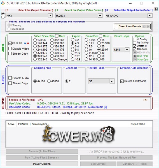The image size is (159, 168).
Task: Select 48000 sampling frequency
Action: coord(49,81)
